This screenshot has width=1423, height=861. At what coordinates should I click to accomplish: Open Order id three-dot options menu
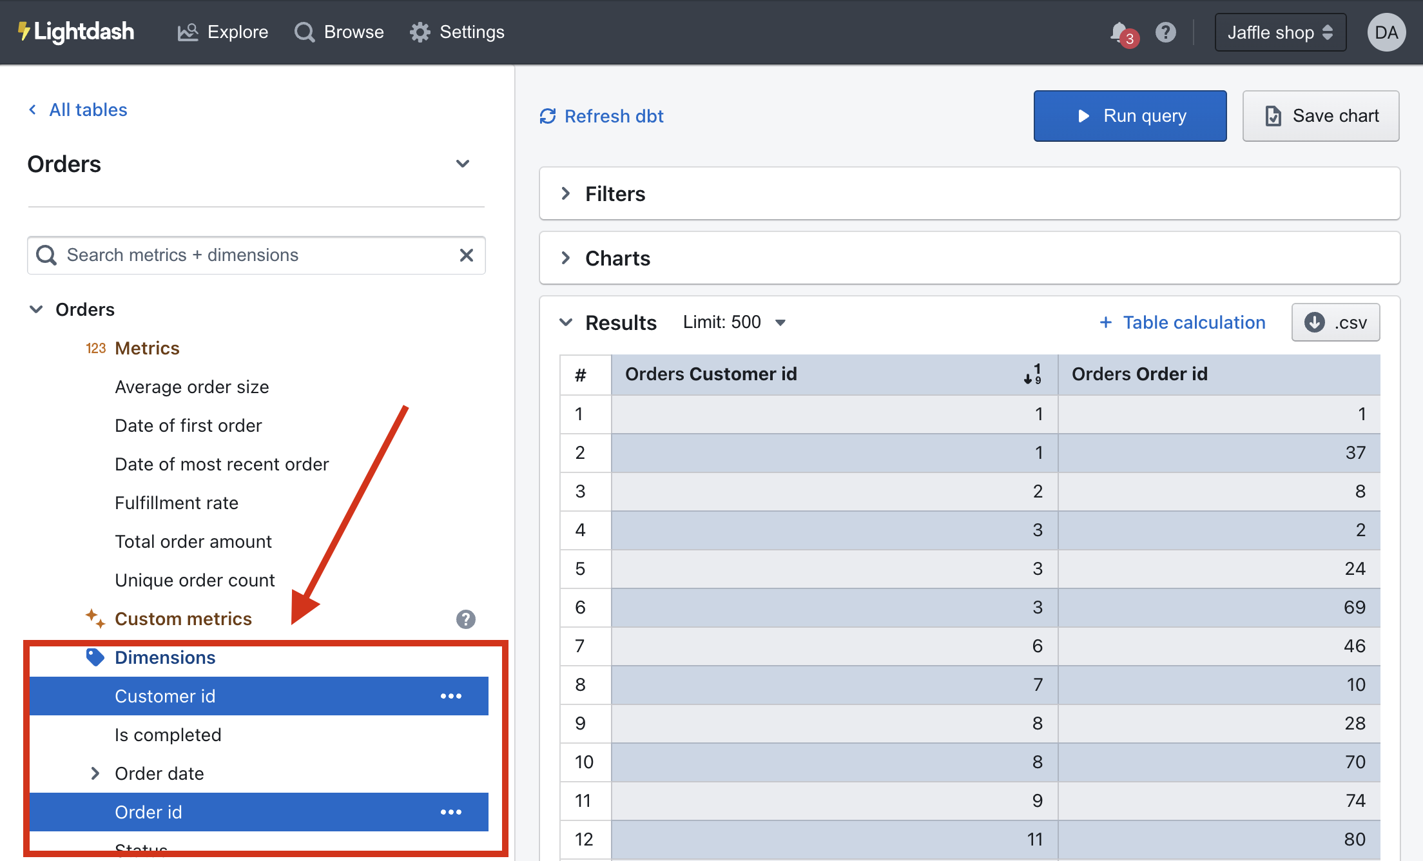click(x=451, y=812)
